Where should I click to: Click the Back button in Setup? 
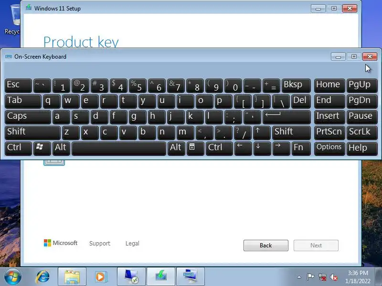tap(266, 245)
